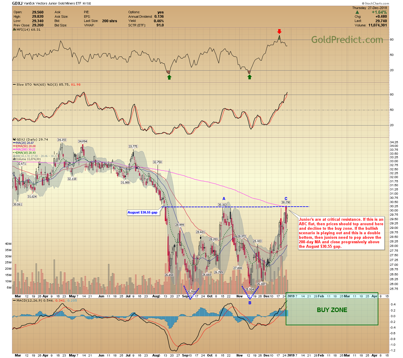This screenshot has width=403, height=358.
Task: Click the Slow STO %K(60) %D(3) label
Action: pyautogui.click(x=47, y=85)
